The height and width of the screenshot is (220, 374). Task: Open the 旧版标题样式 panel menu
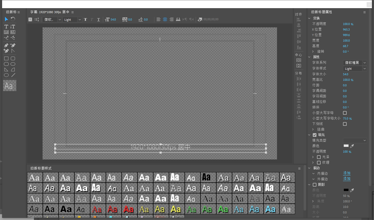tap(299, 168)
